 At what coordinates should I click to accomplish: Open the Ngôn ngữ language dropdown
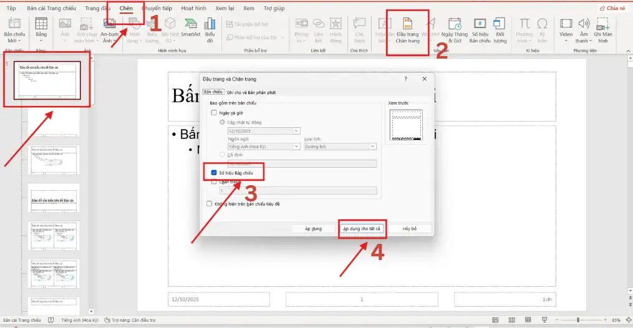(x=296, y=147)
